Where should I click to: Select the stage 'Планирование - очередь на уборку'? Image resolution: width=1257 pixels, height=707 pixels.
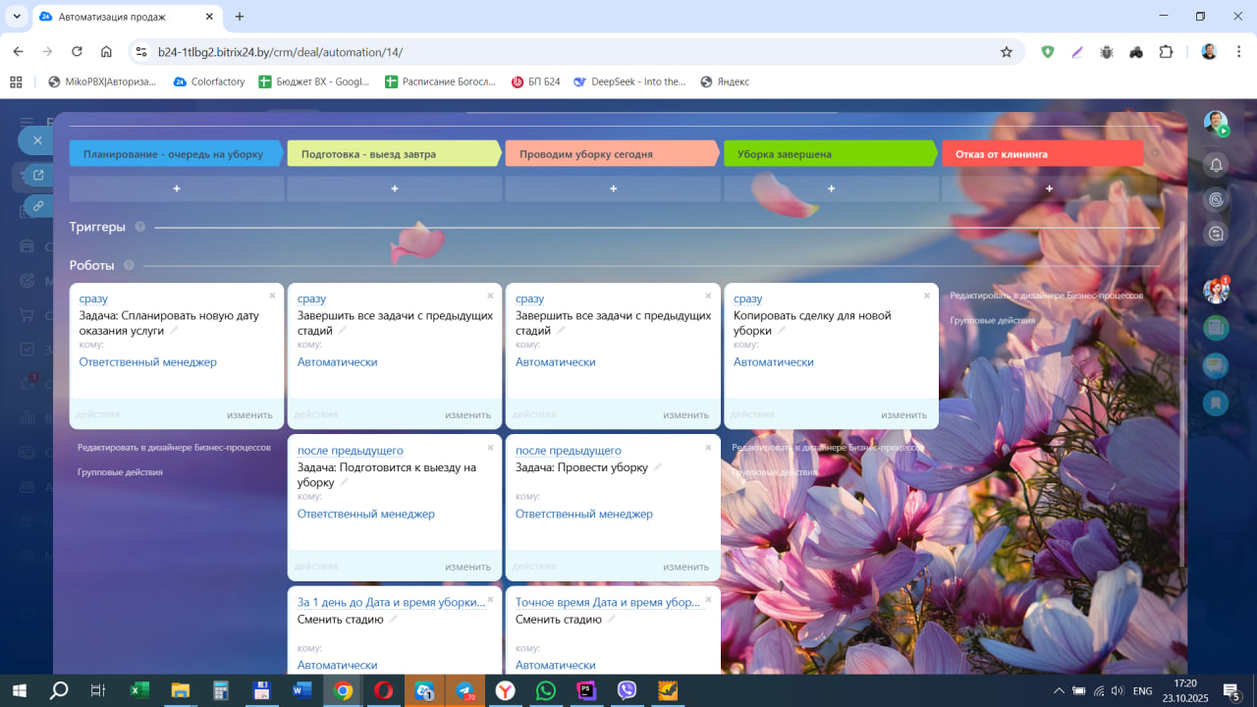[x=176, y=154]
